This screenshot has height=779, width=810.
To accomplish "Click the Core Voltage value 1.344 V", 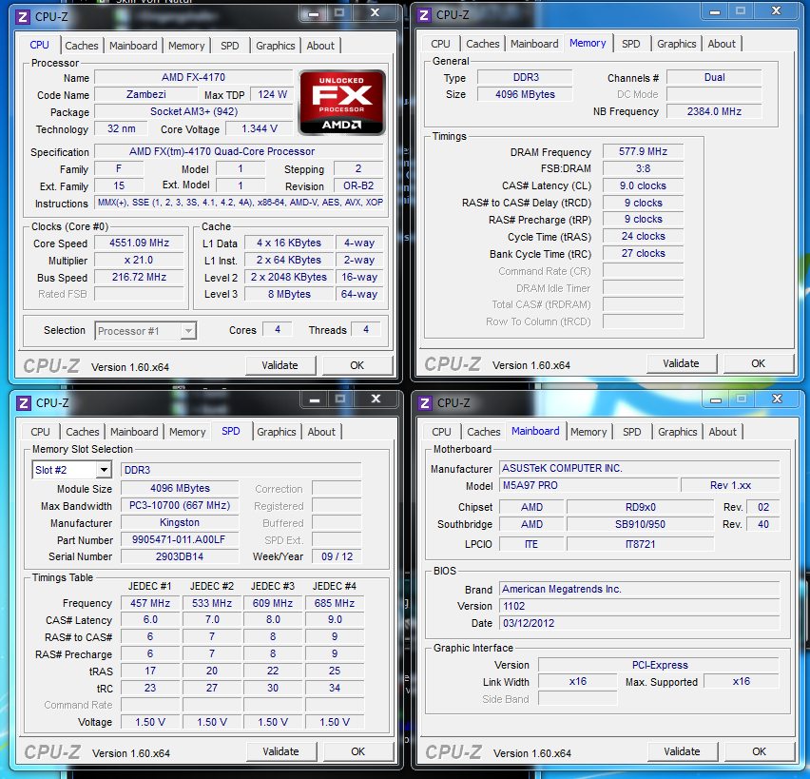I will [260, 128].
